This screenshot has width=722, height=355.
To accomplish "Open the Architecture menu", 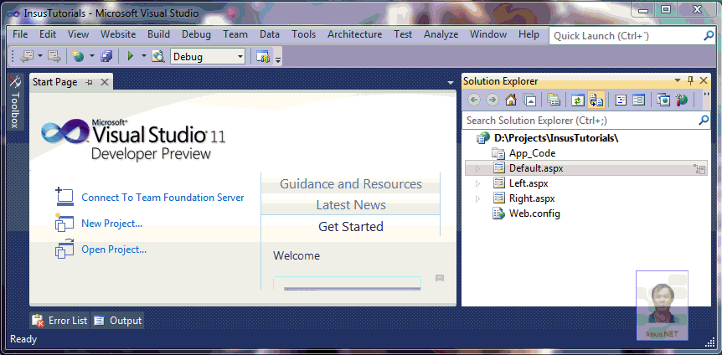I will [354, 34].
